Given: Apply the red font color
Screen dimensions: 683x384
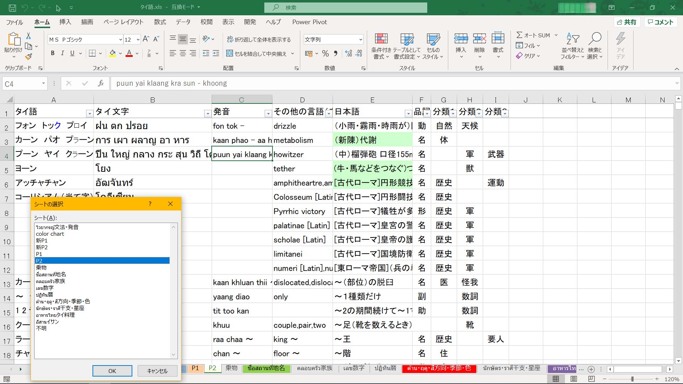Looking at the screenshot, I should [129, 53].
